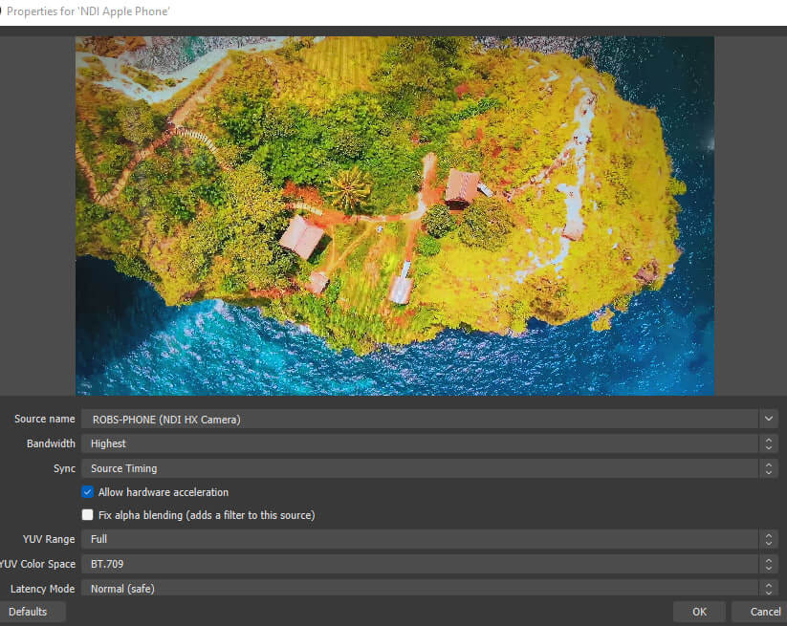787x626 pixels.
Task: Dismiss the dialog with Cancel
Action: [762, 612]
